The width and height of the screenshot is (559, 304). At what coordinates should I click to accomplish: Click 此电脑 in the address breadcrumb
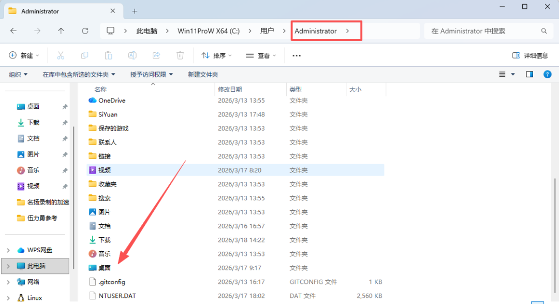[x=146, y=31]
